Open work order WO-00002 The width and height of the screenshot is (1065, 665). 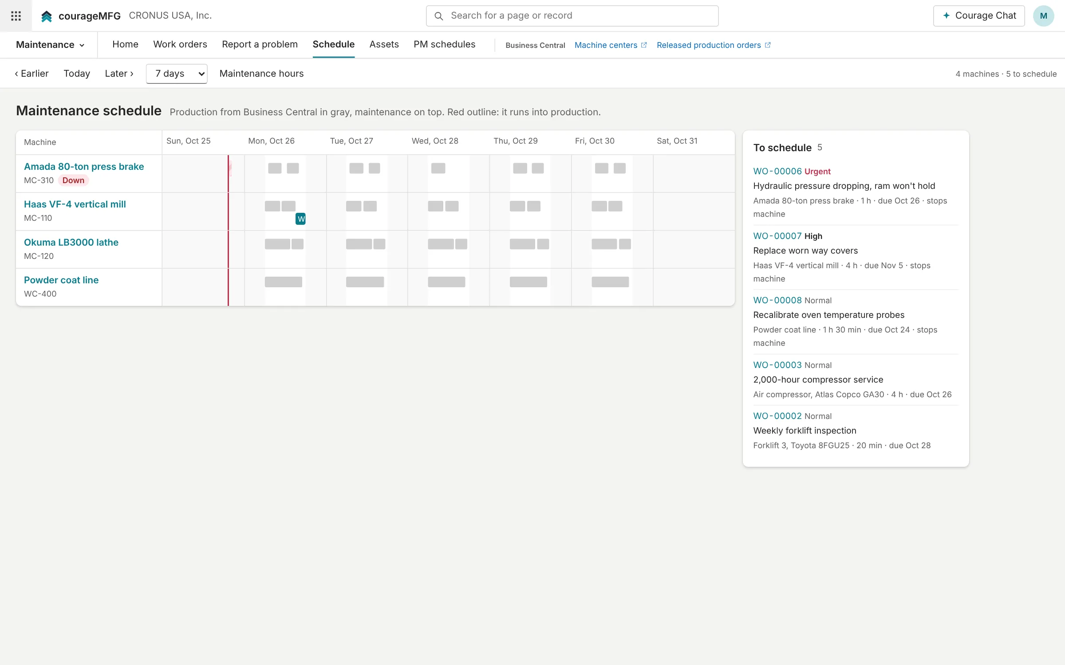tap(777, 416)
